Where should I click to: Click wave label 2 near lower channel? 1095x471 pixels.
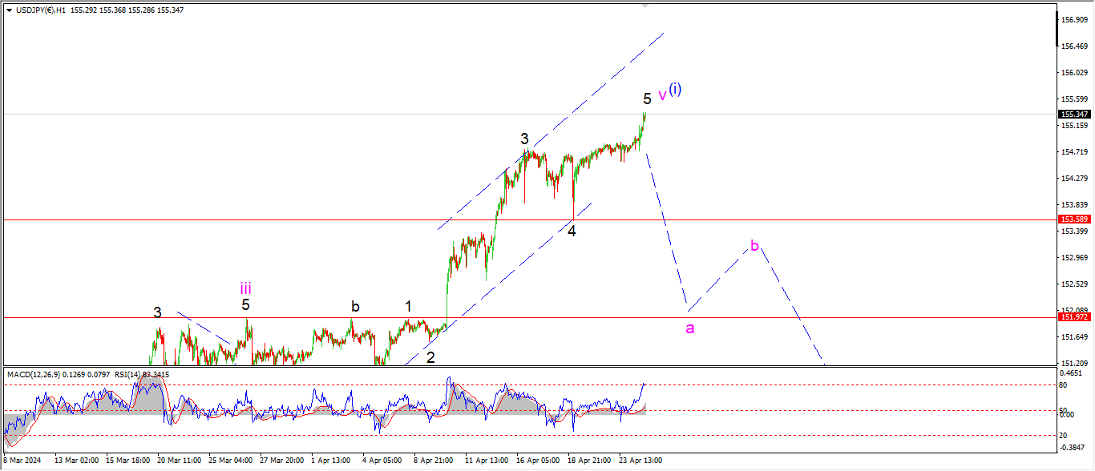click(x=430, y=357)
